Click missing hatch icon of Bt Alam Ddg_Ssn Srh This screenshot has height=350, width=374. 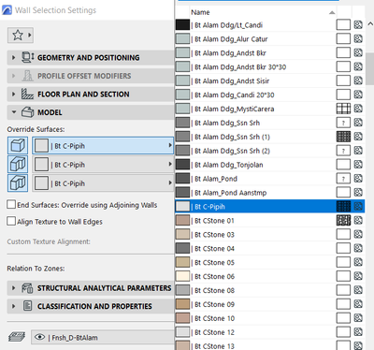click(x=343, y=123)
